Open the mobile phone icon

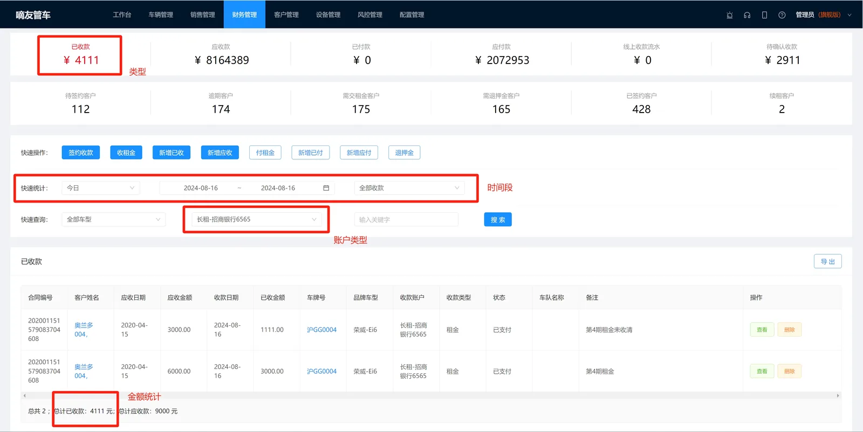click(764, 15)
